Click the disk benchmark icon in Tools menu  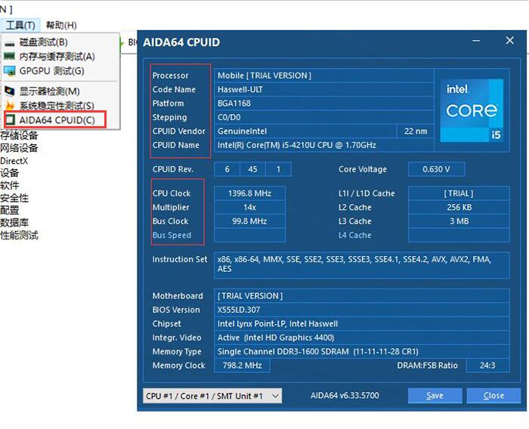(9, 43)
